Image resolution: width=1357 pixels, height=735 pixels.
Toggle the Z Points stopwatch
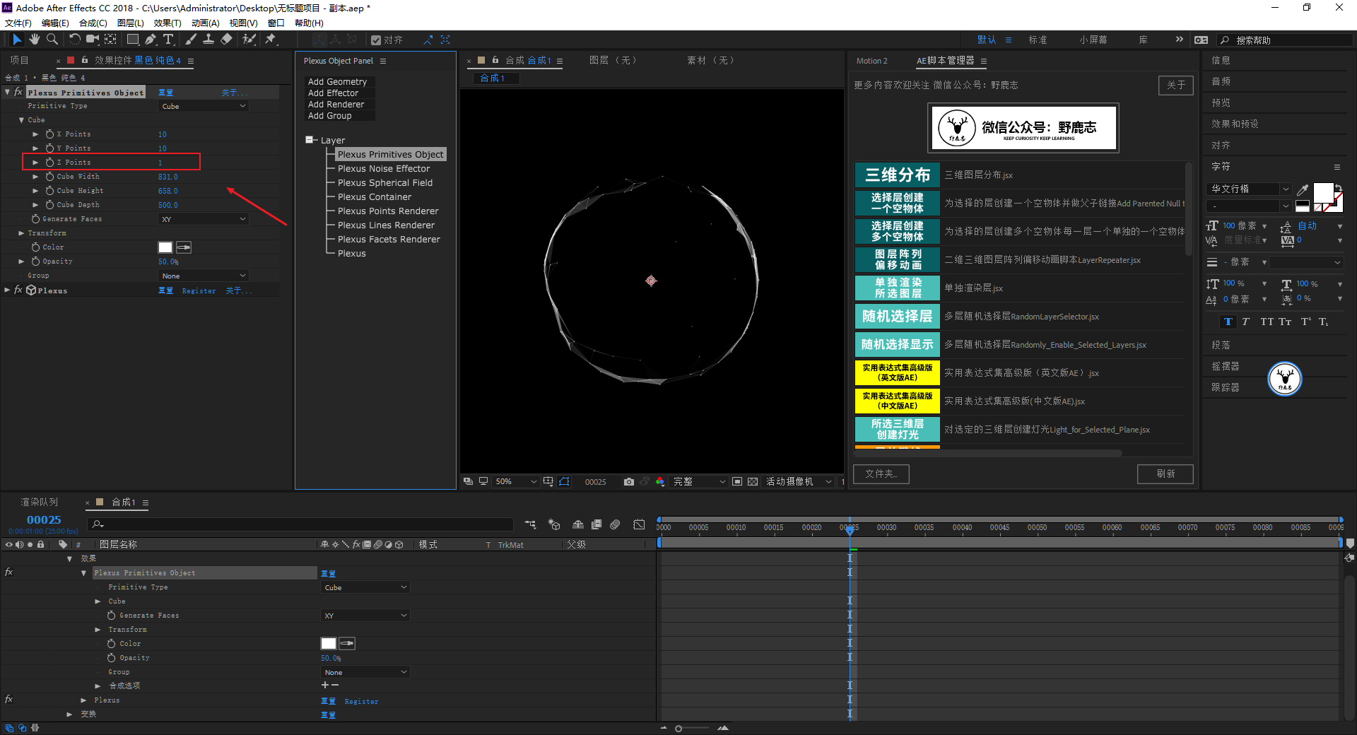pyautogui.click(x=49, y=163)
